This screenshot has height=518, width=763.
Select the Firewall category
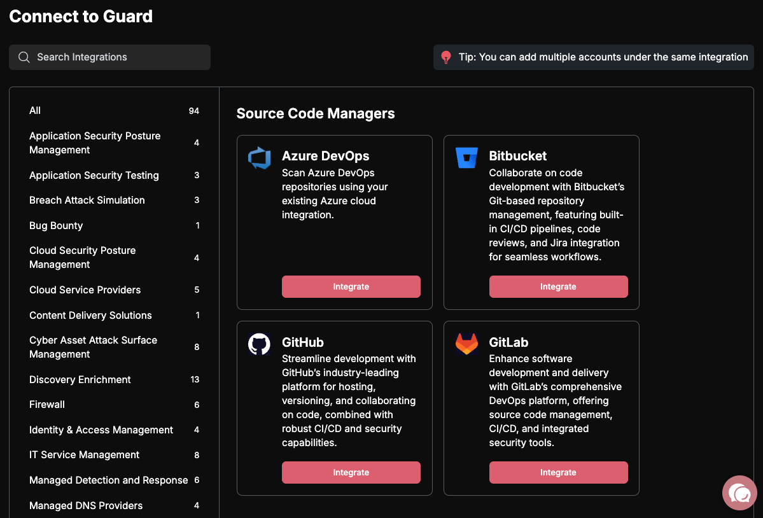coord(114,405)
